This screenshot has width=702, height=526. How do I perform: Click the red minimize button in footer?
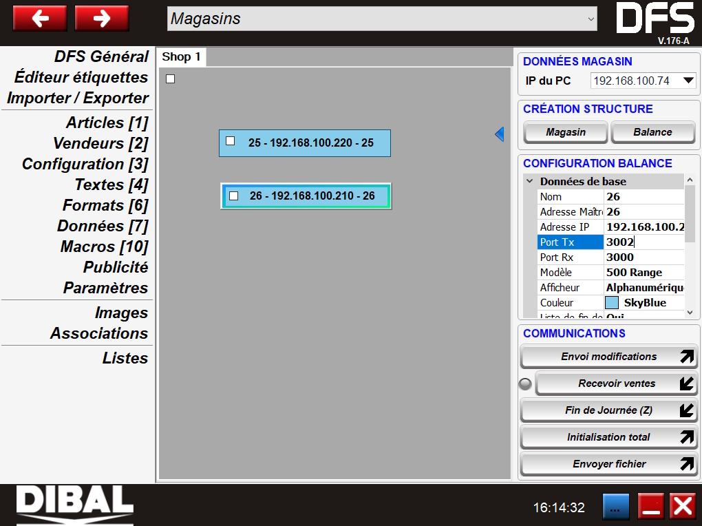point(650,507)
